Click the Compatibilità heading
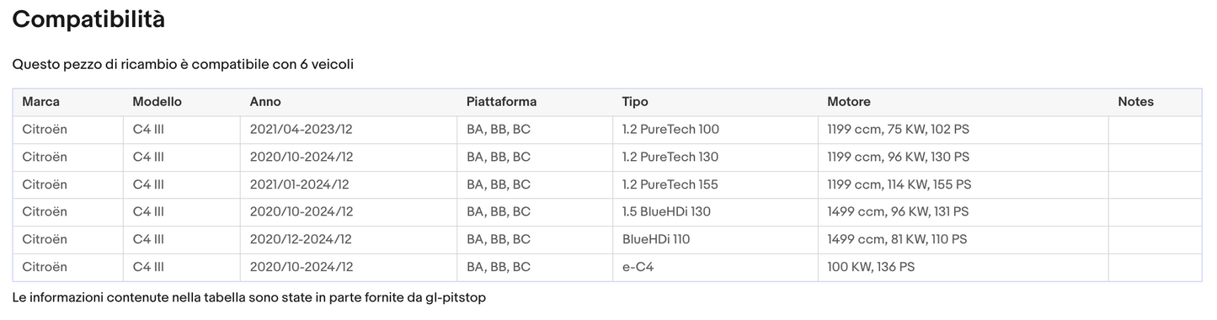 (x=88, y=19)
